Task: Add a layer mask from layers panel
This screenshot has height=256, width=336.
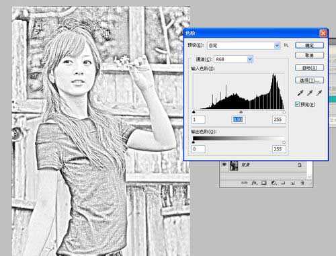Action: tap(264, 183)
